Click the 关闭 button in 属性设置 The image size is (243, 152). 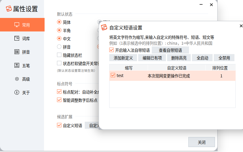(x=202, y=142)
